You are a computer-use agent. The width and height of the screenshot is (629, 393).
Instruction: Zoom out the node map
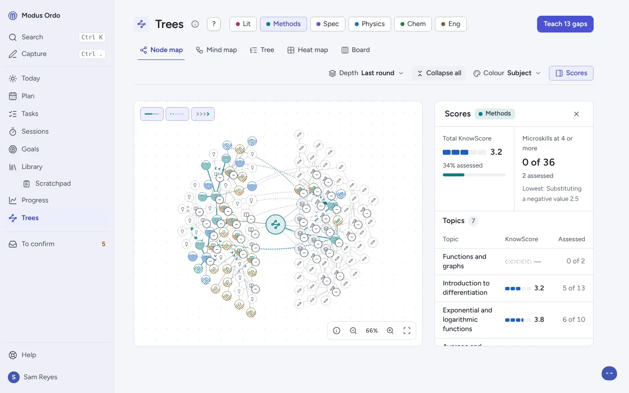[x=353, y=331]
